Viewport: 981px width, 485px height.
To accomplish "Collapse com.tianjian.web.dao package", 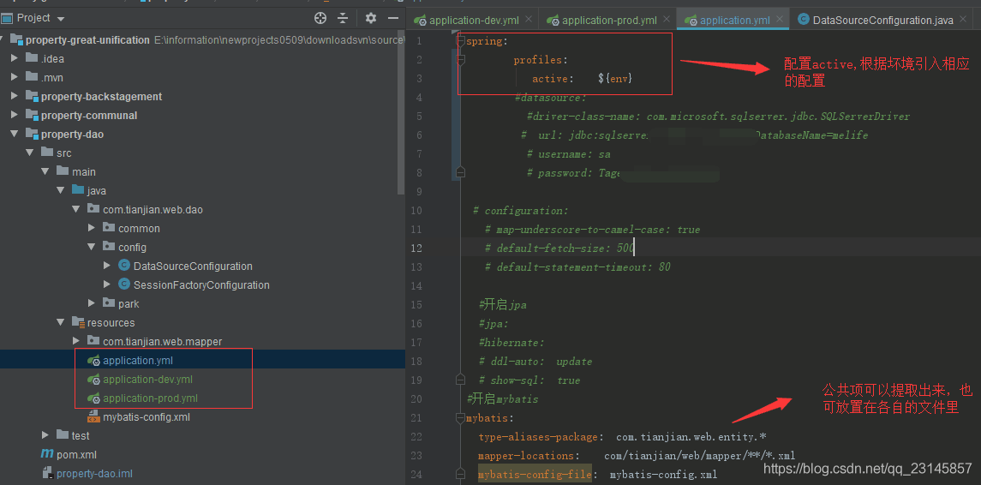I will click(75, 209).
